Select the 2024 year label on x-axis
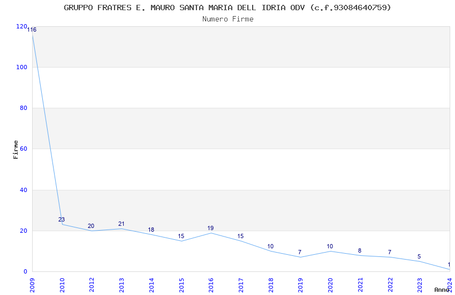Viewport: 455px width, 295px height. (x=450, y=285)
